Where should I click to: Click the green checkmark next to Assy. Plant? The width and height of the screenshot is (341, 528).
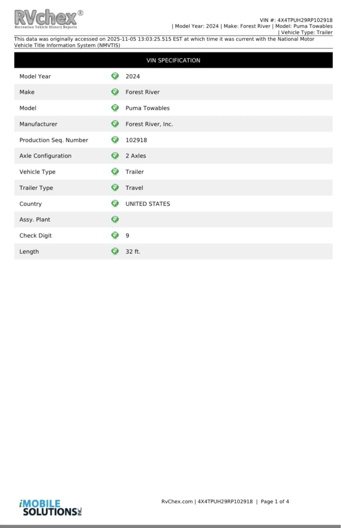tap(115, 219)
